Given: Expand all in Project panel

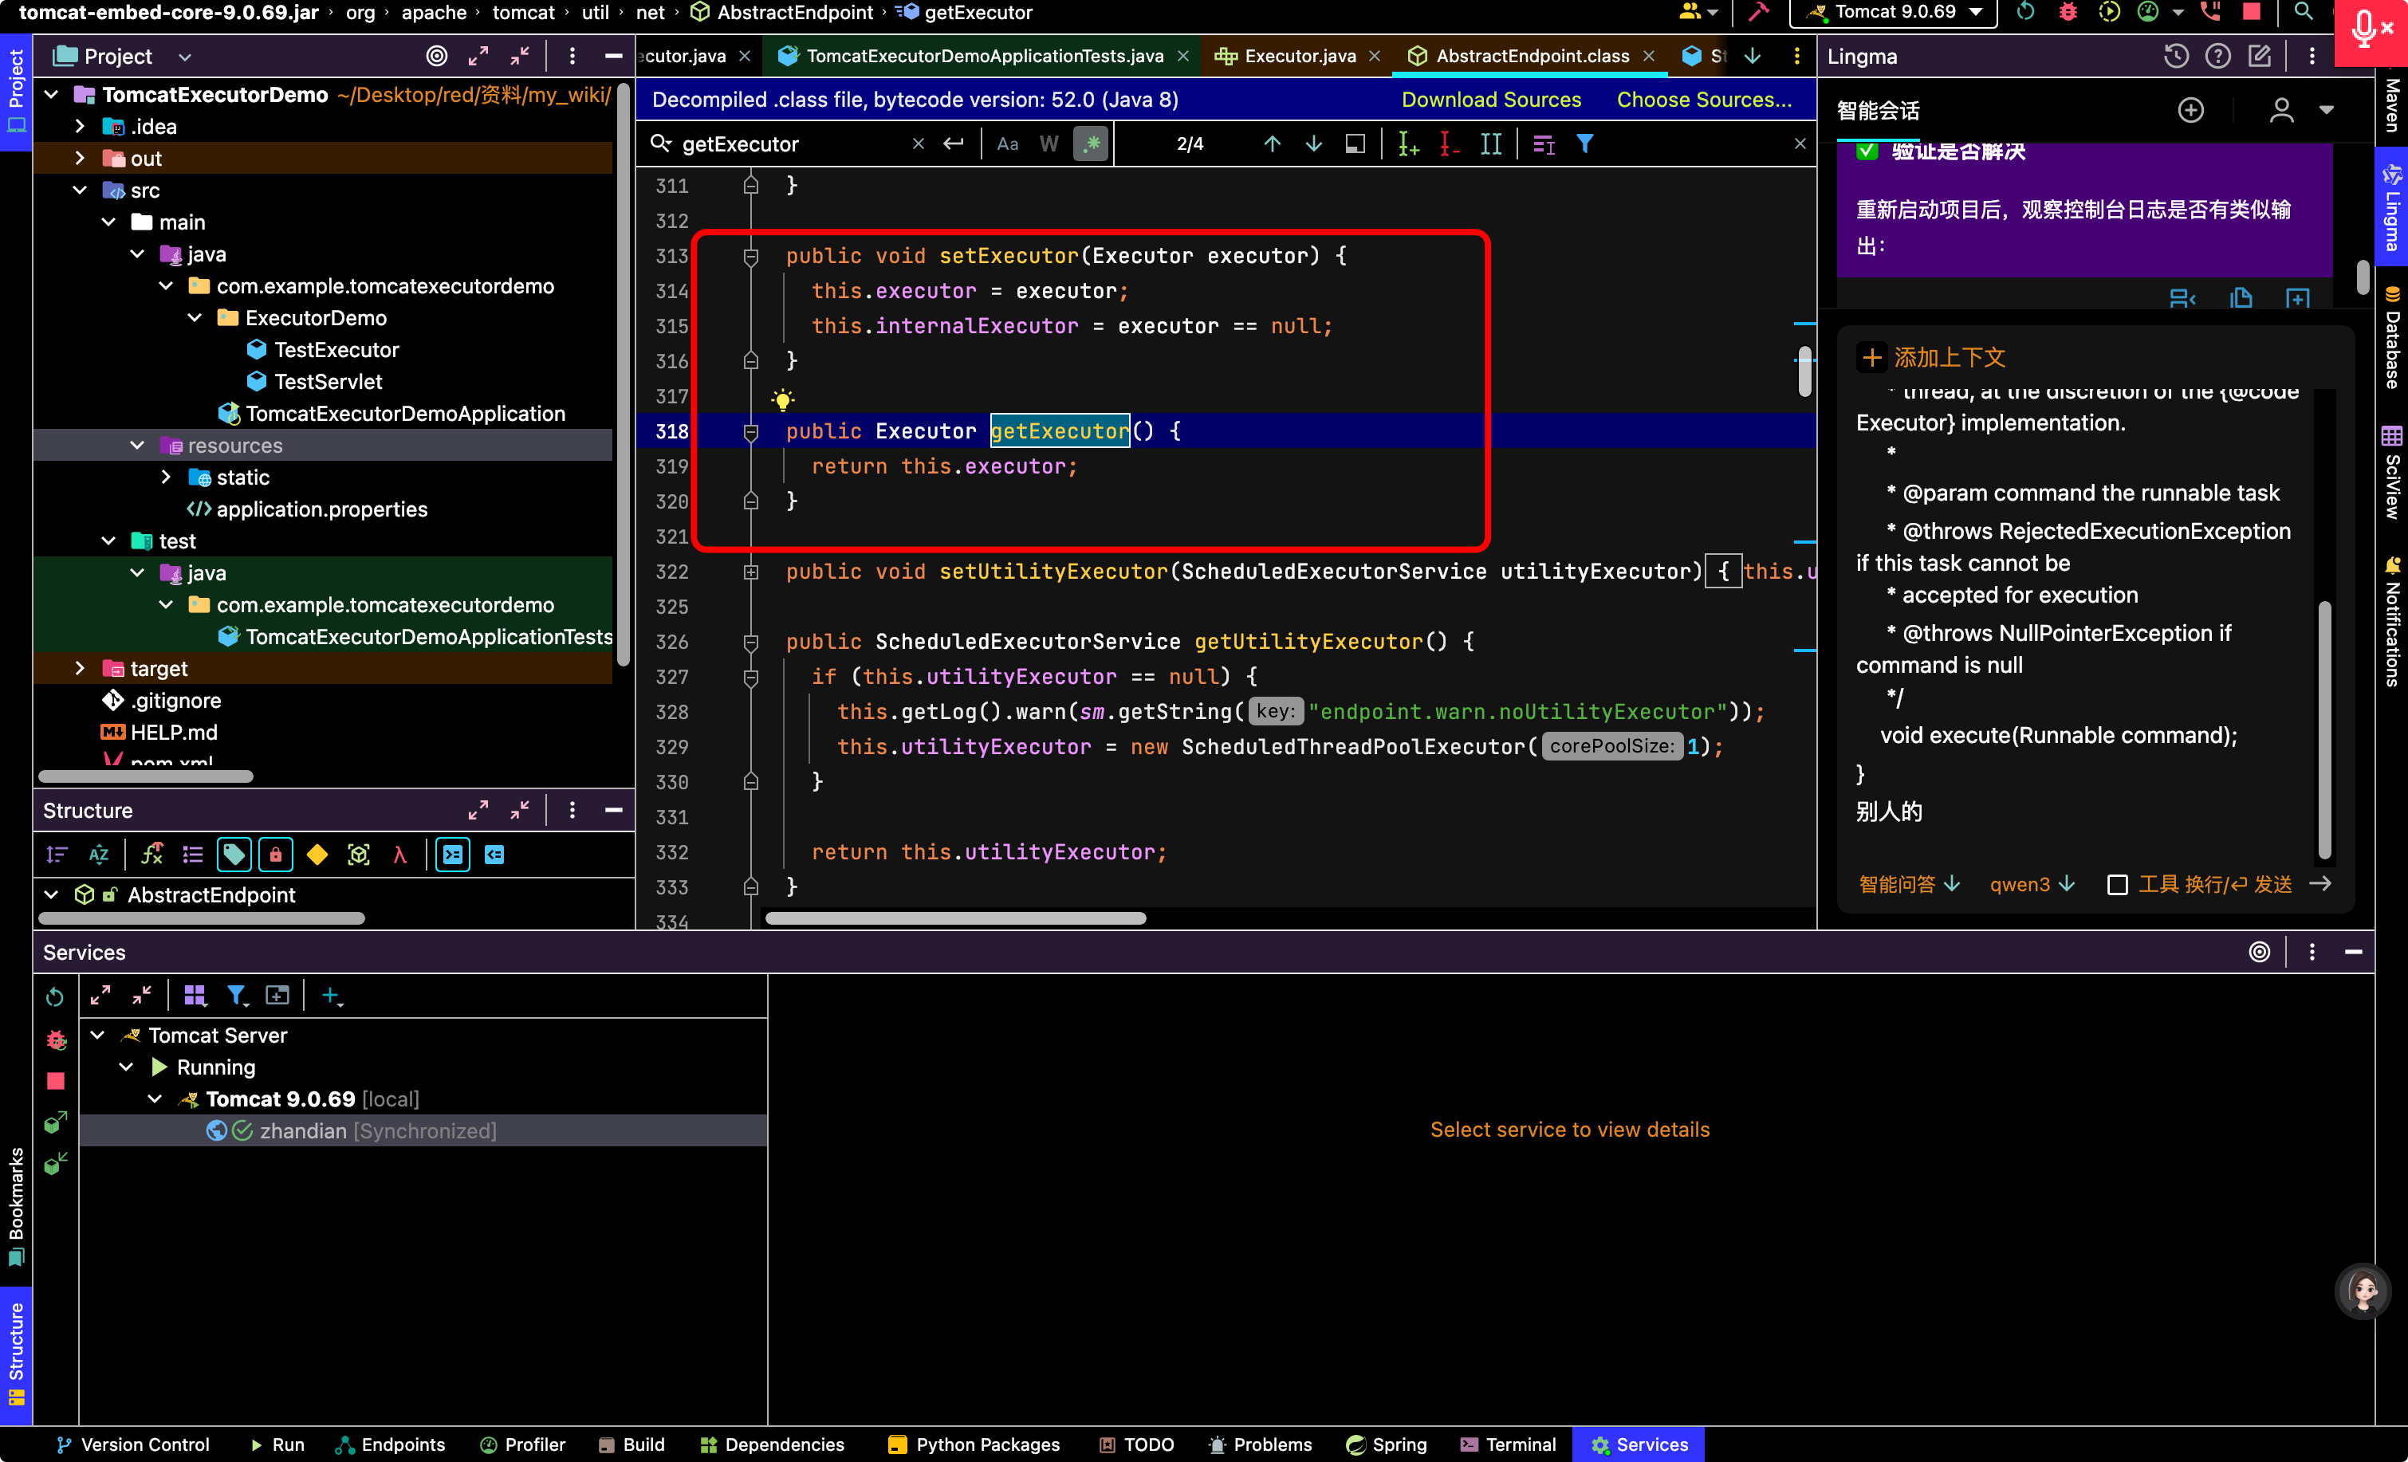Looking at the screenshot, I should [x=478, y=57].
